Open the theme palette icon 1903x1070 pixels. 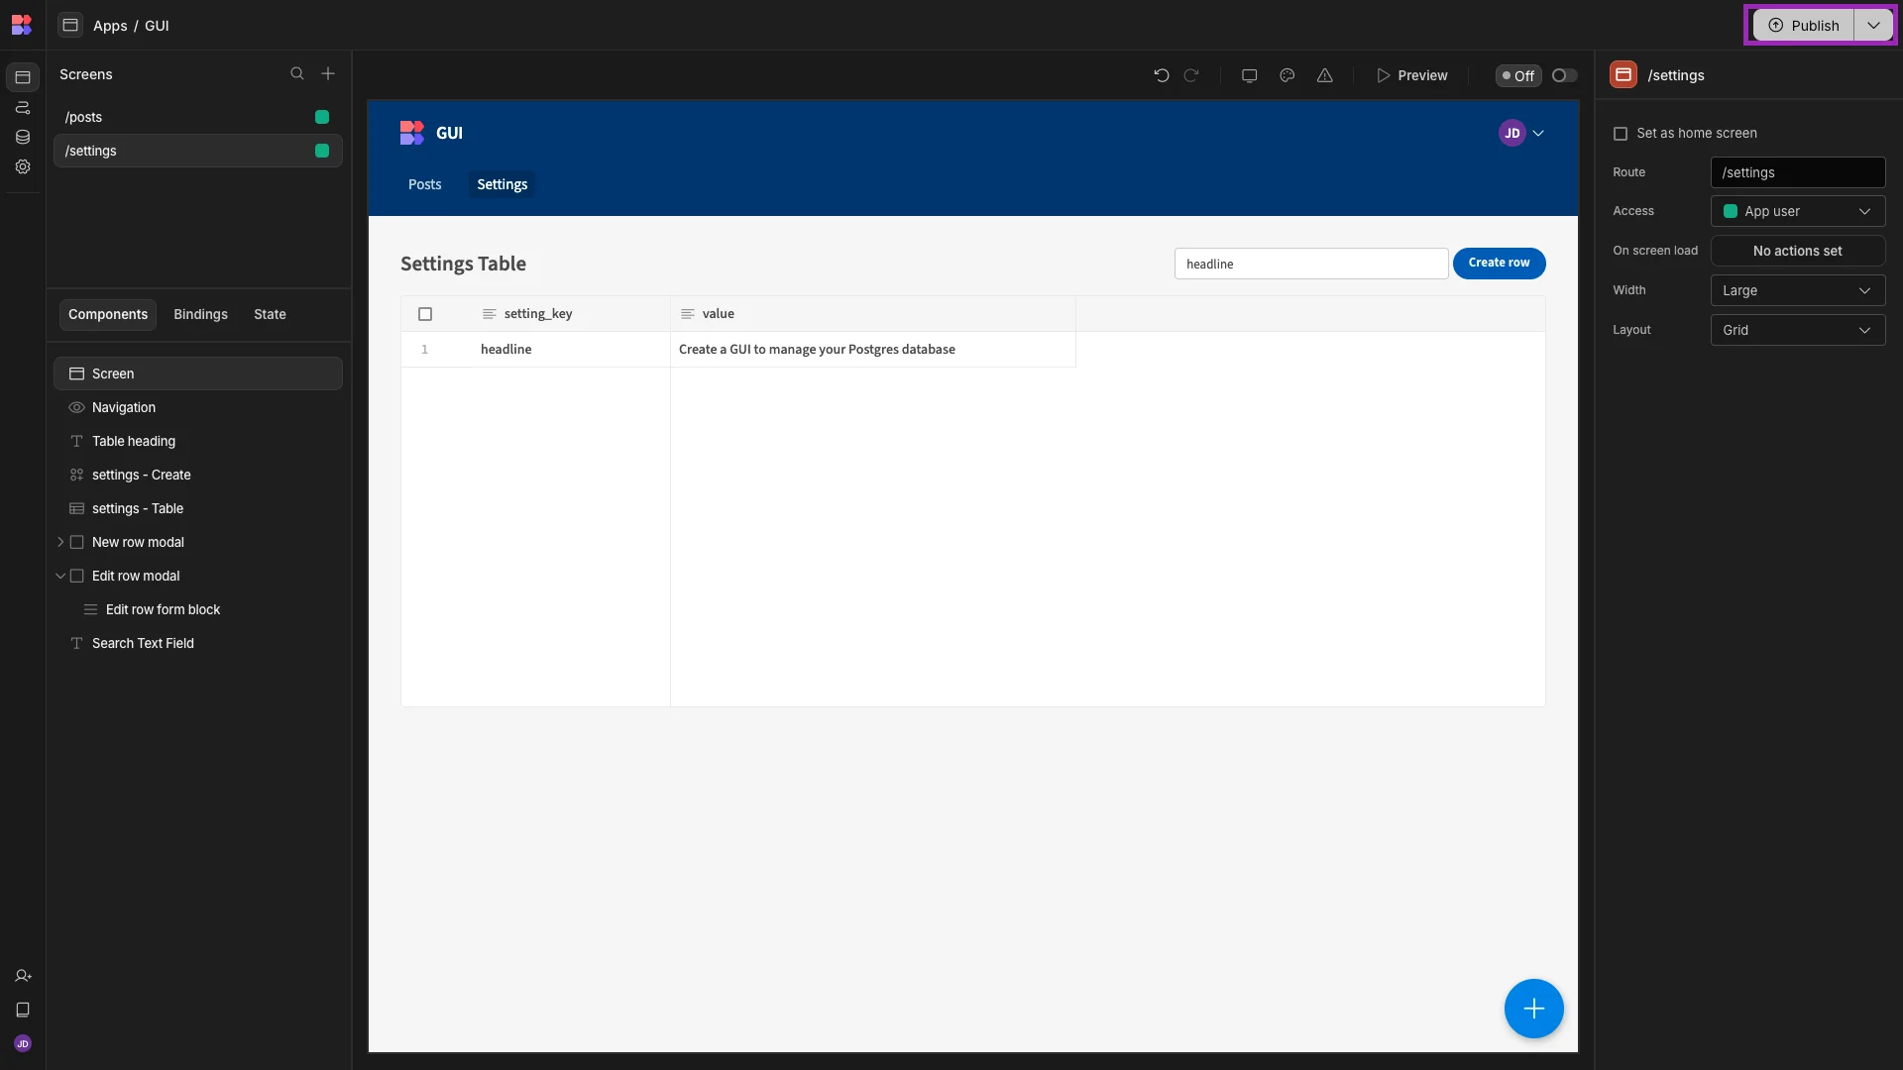(x=1287, y=75)
